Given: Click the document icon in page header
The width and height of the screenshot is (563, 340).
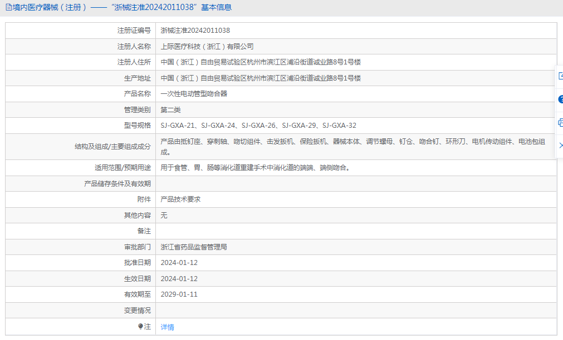Looking at the screenshot, I should click(8, 8).
